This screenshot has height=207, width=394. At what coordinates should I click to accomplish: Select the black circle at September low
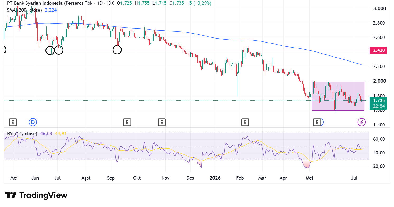point(117,49)
